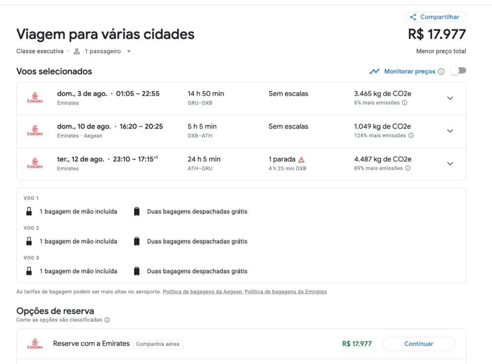Open Política de bagagens da Emirates link

(285, 291)
